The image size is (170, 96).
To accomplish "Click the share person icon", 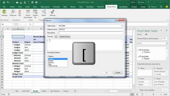I will [x=161, y=7].
